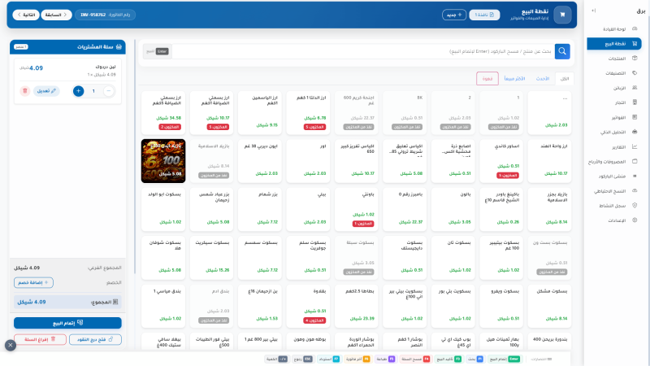Viewport: 650px width, 366px height.
Task: Go to السابقة previous invoice
Action: [56, 15]
